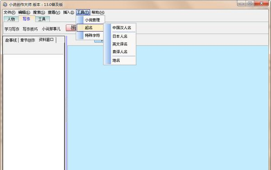
Task: Minimize the application window
Action: 242,3
